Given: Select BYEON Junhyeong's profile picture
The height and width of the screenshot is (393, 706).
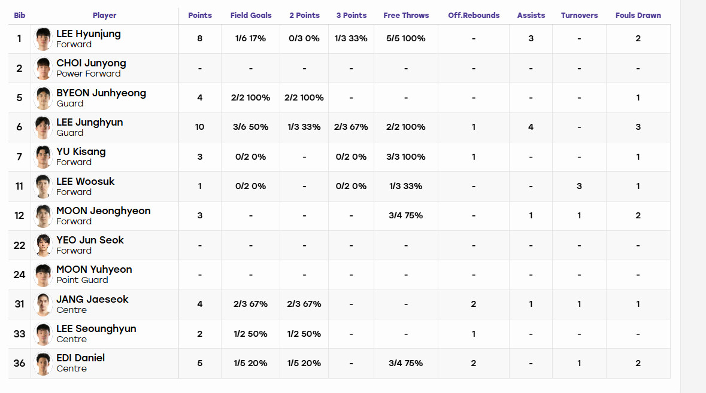Looking at the screenshot, I should coord(43,98).
